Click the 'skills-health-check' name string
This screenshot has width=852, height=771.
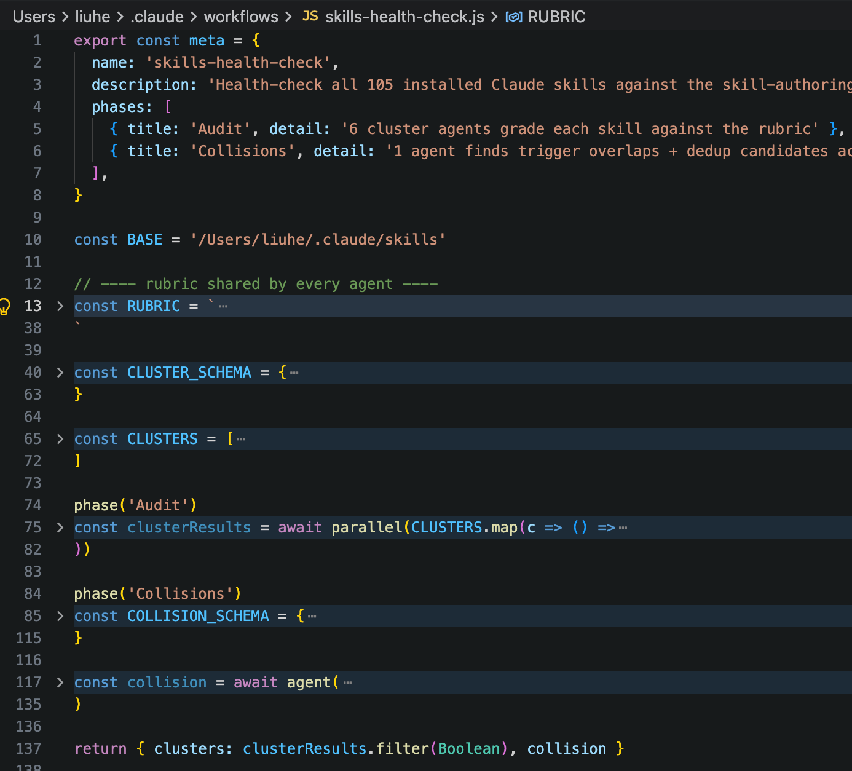pos(238,63)
